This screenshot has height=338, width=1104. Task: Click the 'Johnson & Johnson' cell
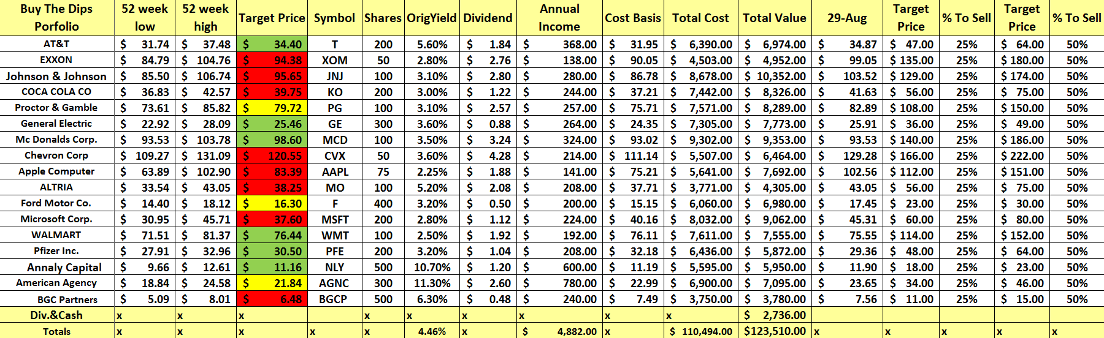[57, 76]
